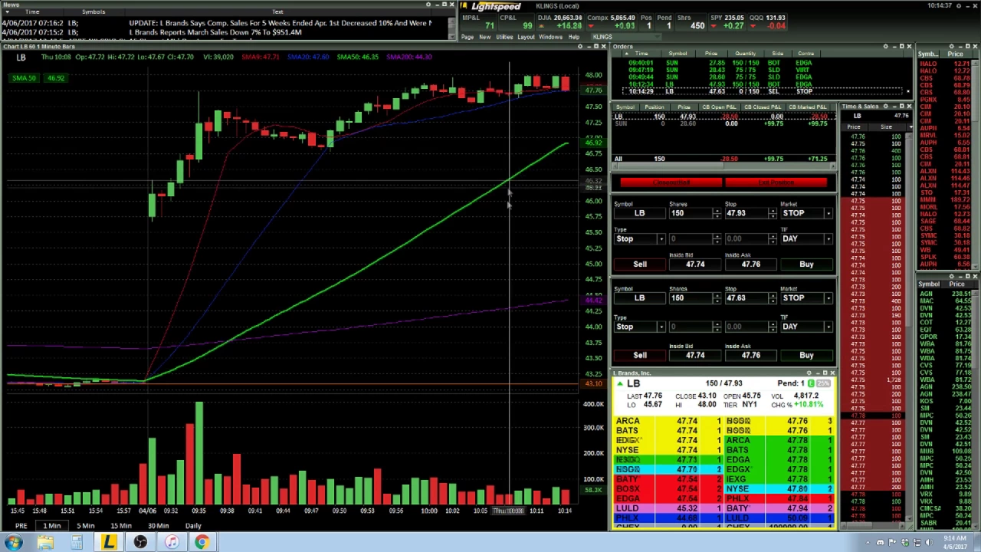
Task: Open OBS Studio from taskbar
Action: click(140, 542)
